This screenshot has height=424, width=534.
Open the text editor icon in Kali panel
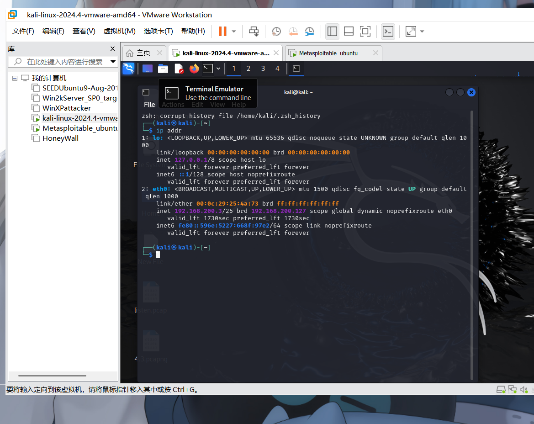[179, 69]
